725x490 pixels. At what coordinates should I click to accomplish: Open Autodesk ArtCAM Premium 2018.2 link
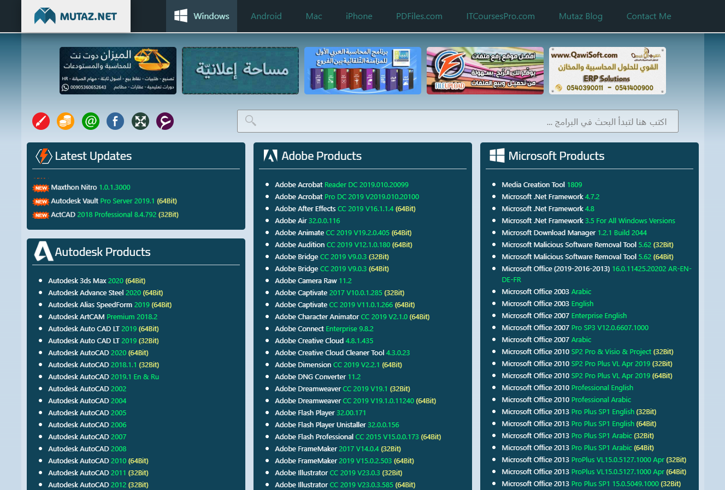coord(103,316)
